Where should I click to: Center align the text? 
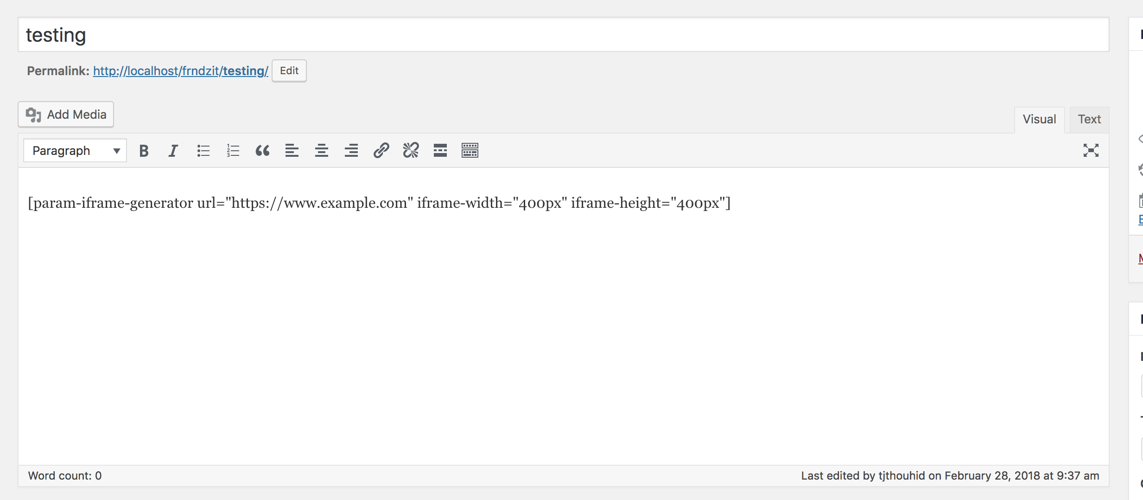(x=322, y=151)
